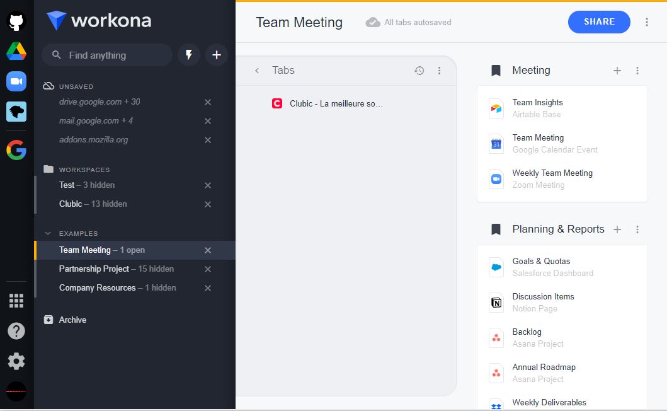Screen dimensions: 667x411
Task: Click the round avatar at sidebar bottom
Action: pyautogui.click(x=16, y=391)
